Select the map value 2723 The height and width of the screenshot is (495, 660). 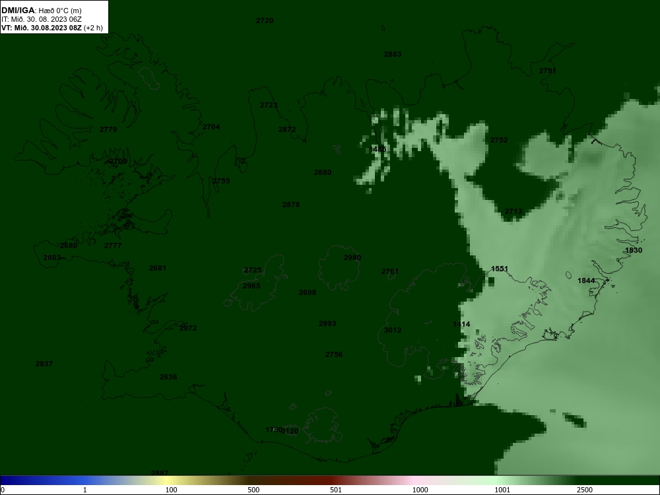point(269,105)
